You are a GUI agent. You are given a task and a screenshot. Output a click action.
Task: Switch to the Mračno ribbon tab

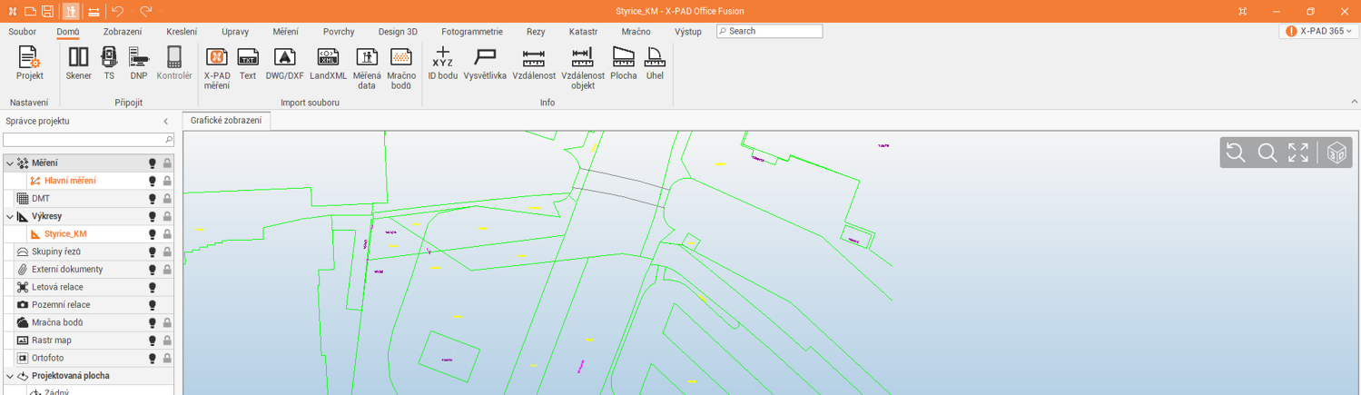(636, 32)
